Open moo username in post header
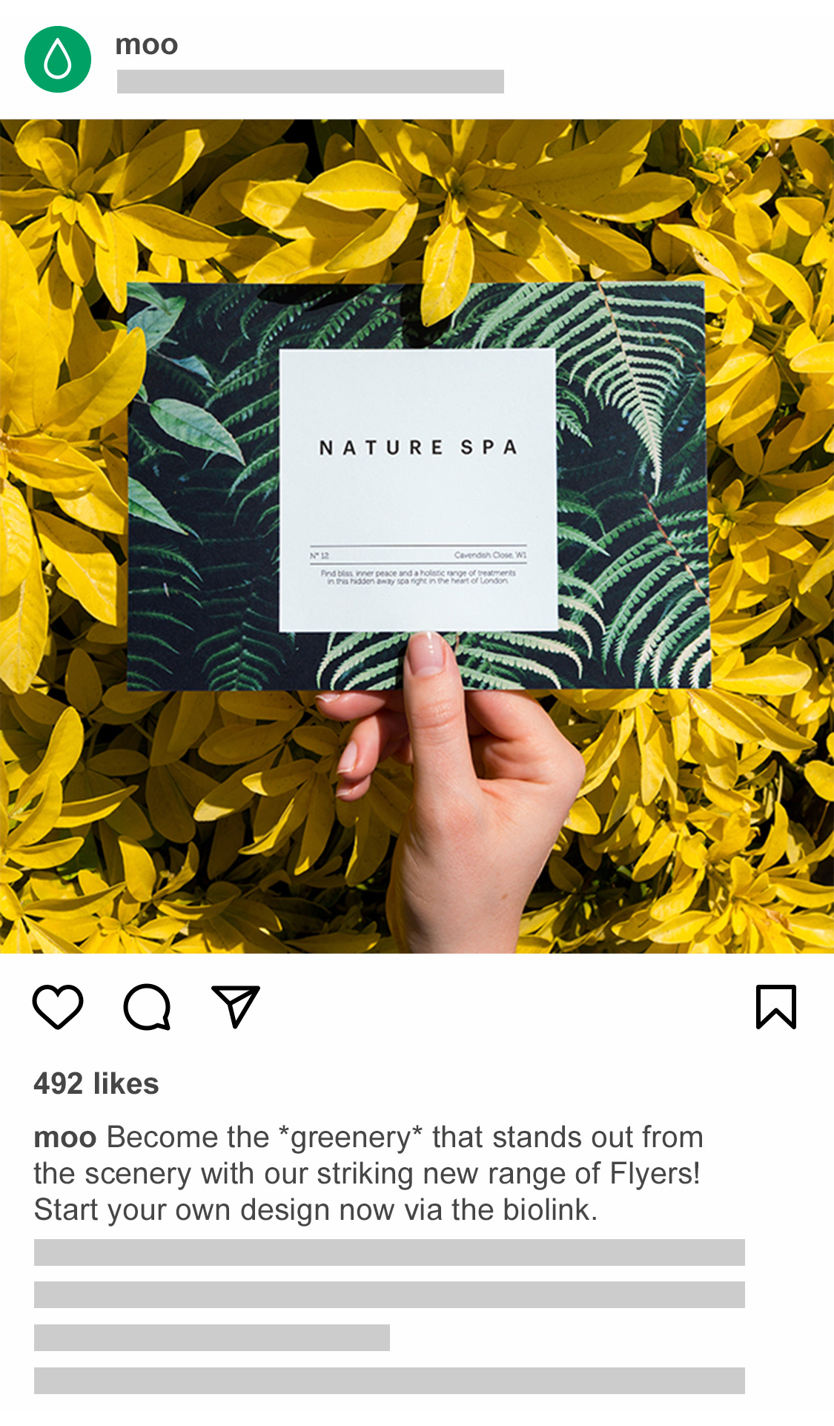 (x=147, y=45)
